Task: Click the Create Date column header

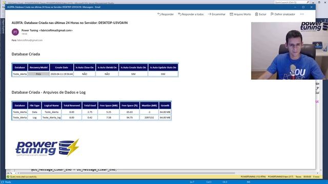Action: coord(61,67)
